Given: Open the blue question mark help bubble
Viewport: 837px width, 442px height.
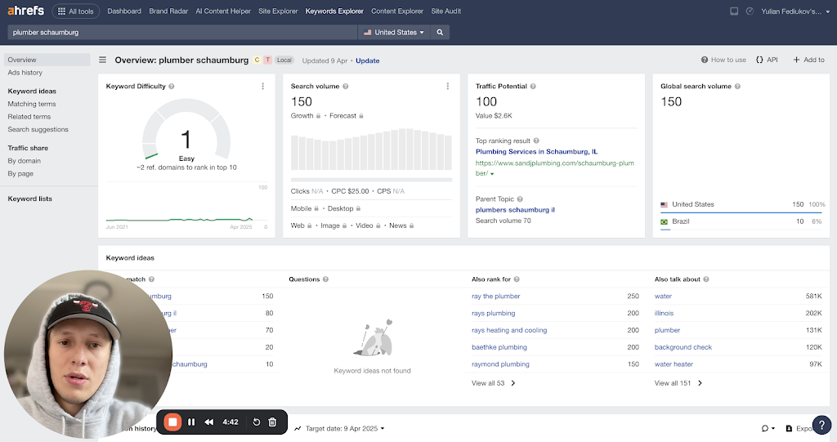Looking at the screenshot, I should tap(821, 426).
